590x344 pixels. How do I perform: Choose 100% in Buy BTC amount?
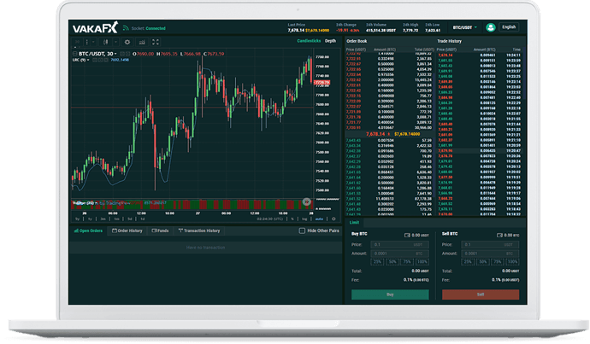click(x=422, y=262)
